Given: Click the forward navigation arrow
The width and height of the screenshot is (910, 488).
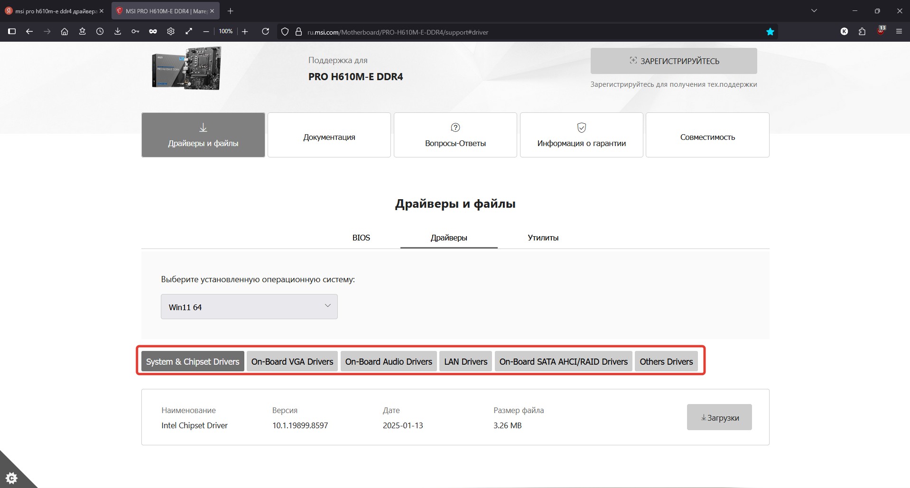Looking at the screenshot, I should point(47,31).
